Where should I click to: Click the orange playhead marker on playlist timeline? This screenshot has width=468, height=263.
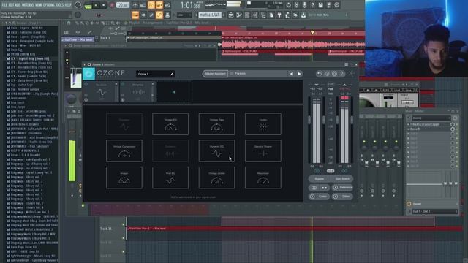click(312, 32)
